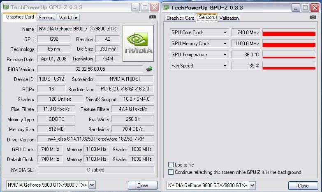This screenshot has width=322, height=192.
Task: Click the Release Date Apr 01, 2008 field
Action: click(54, 59)
